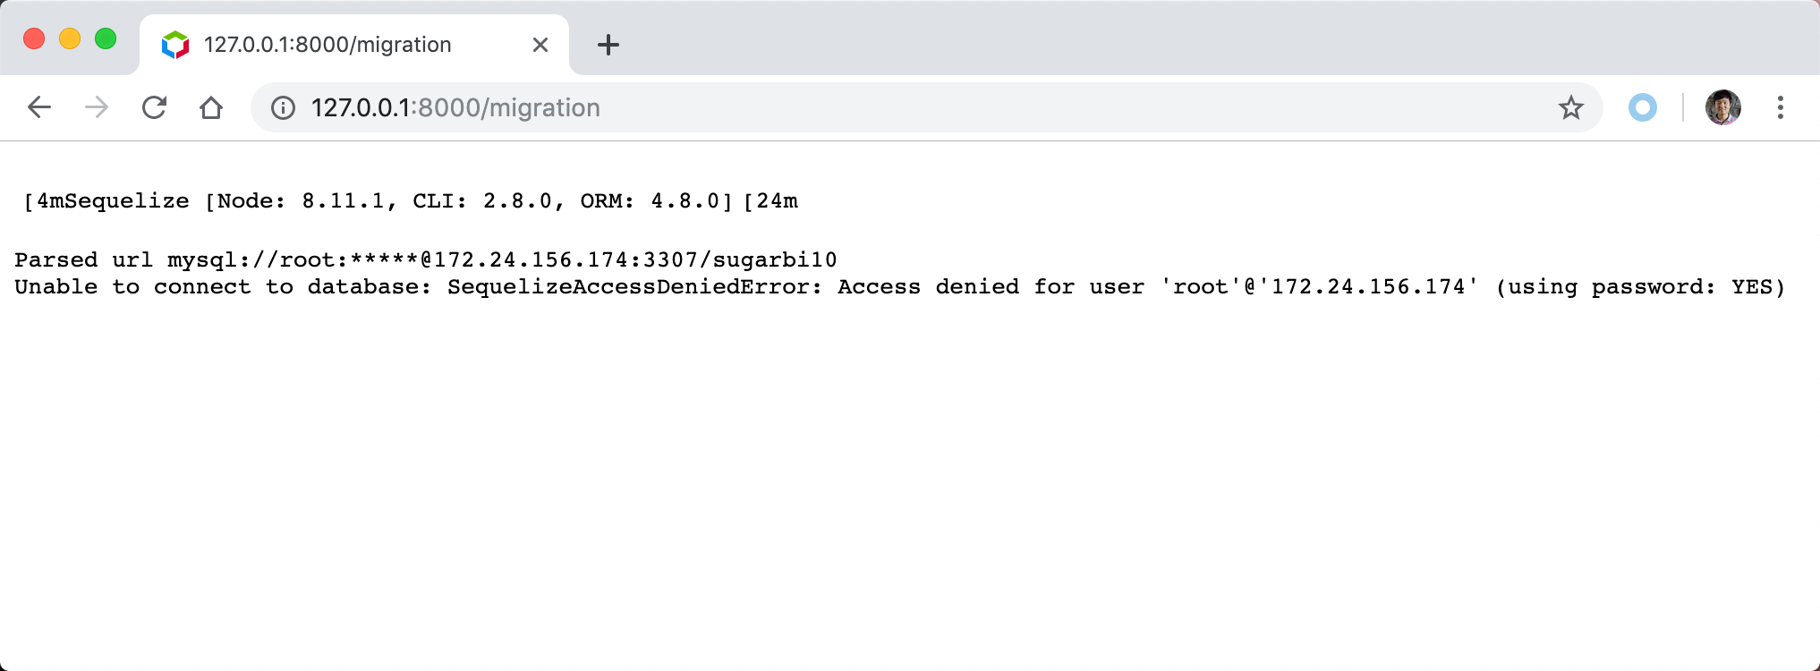
Task: Open the user profile avatar
Action: click(x=1723, y=108)
